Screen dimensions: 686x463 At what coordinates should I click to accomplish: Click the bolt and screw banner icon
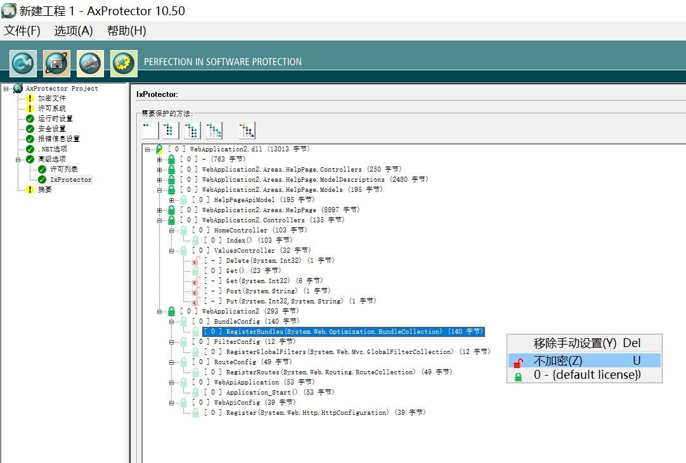pos(90,63)
